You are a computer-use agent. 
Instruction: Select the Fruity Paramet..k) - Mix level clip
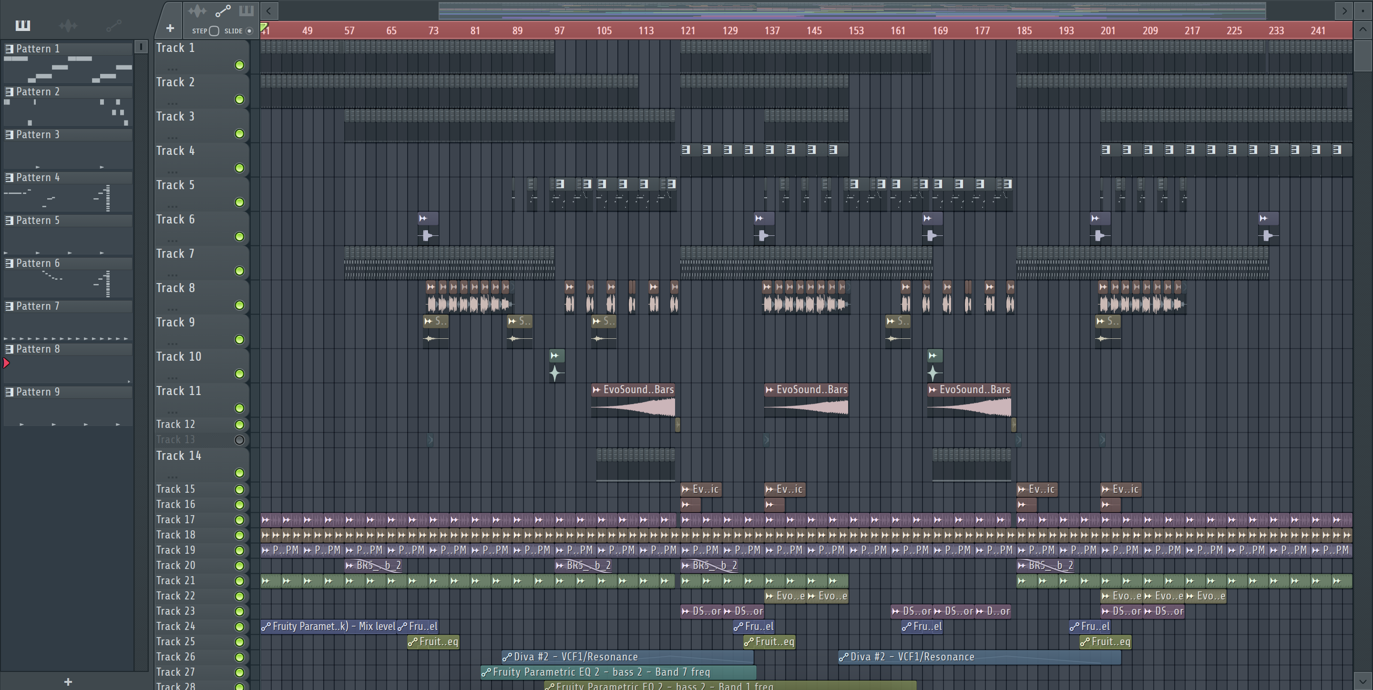(328, 627)
